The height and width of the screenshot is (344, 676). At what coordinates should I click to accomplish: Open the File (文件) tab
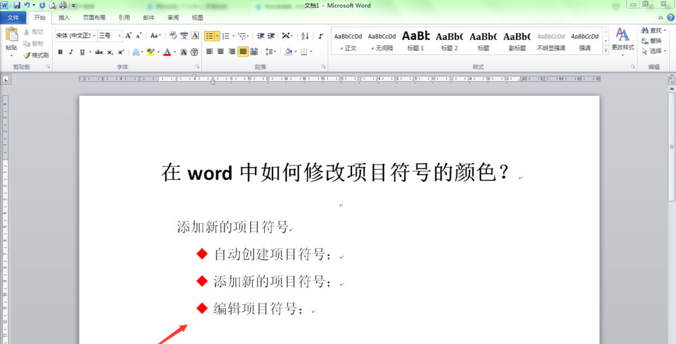pos(13,18)
